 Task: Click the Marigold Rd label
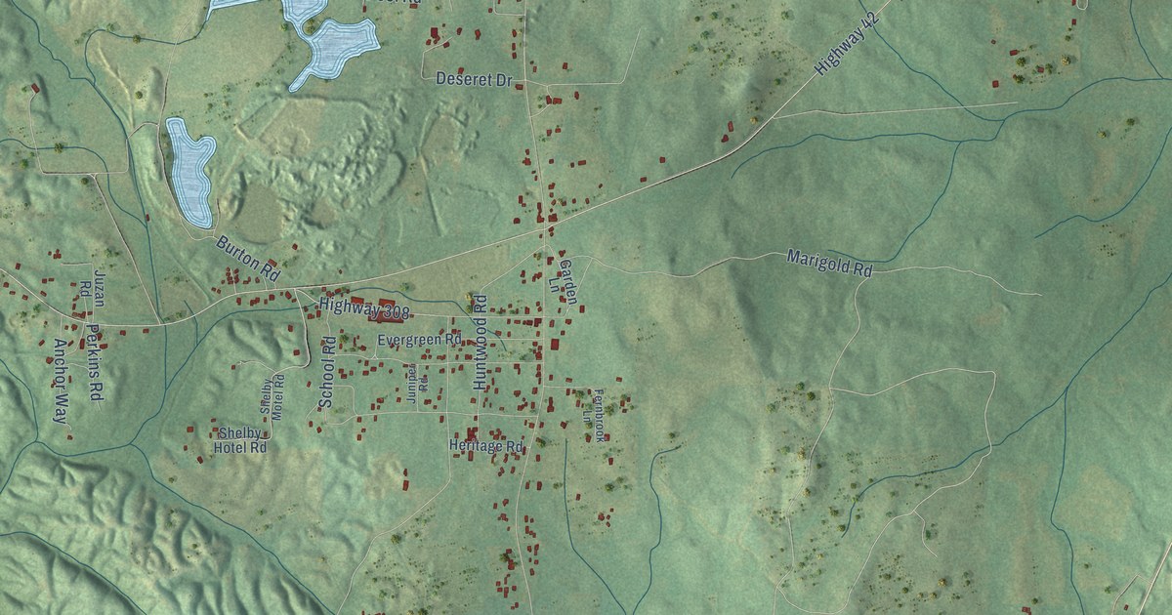click(x=829, y=264)
